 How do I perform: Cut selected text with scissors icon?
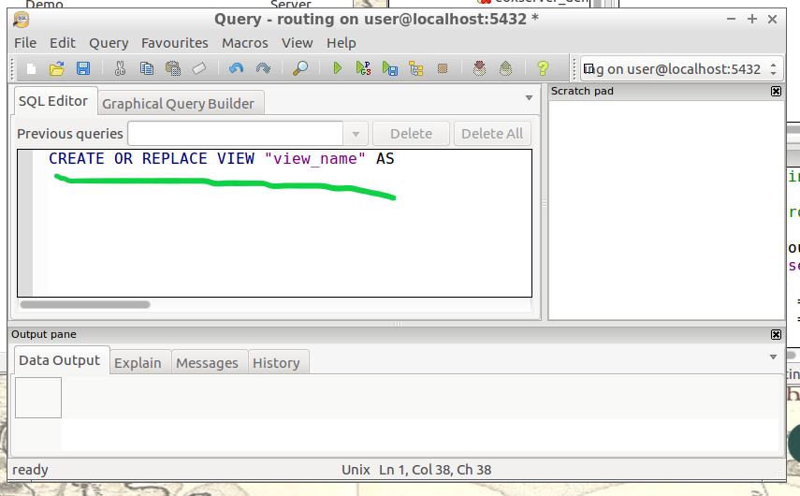click(x=120, y=68)
